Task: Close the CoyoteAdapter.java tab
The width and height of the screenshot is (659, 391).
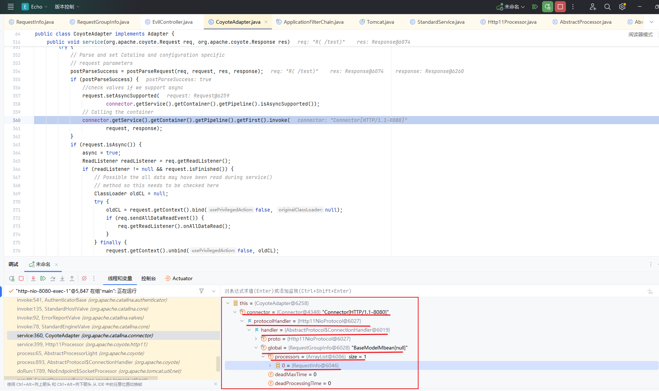Action: (266, 22)
